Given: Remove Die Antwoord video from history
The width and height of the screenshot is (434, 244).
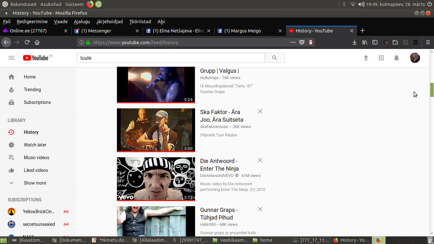Looking at the screenshot, I should [260, 160].
